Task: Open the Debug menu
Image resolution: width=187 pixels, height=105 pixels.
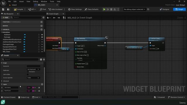Action: [35, 1]
